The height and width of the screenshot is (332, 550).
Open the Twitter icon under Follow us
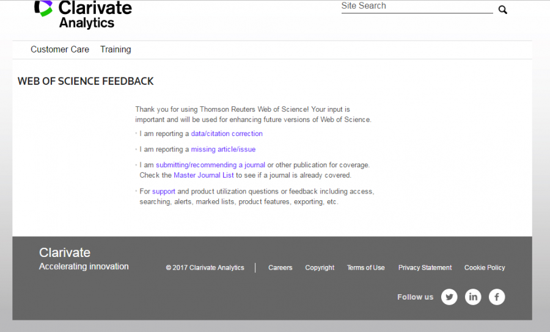tap(449, 297)
